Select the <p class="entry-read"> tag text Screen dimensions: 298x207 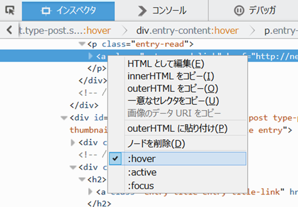point(141,44)
